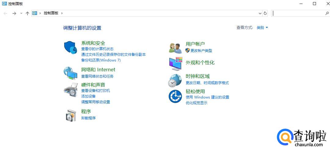Expand the chevron after 控制面板 in breadcrumb

pyautogui.click(x=62, y=13)
